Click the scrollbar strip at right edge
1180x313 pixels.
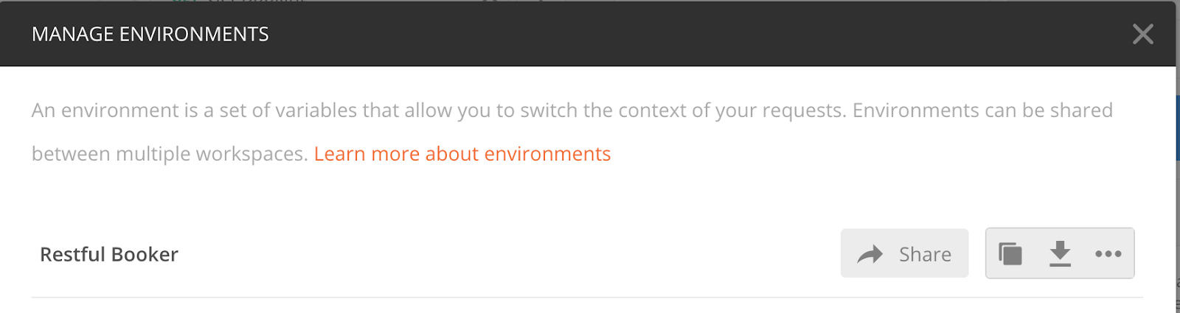1177,221
